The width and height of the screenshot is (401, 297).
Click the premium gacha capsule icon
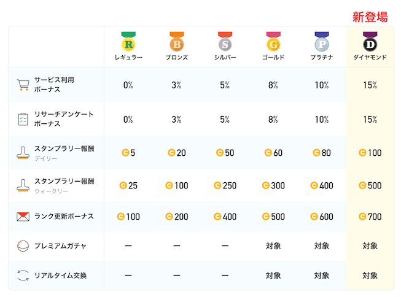(23, 246)
